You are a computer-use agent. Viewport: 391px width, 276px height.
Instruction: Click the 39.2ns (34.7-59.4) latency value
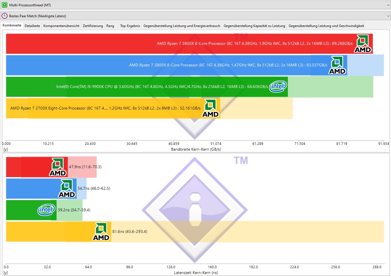click(x=74, y=210)
